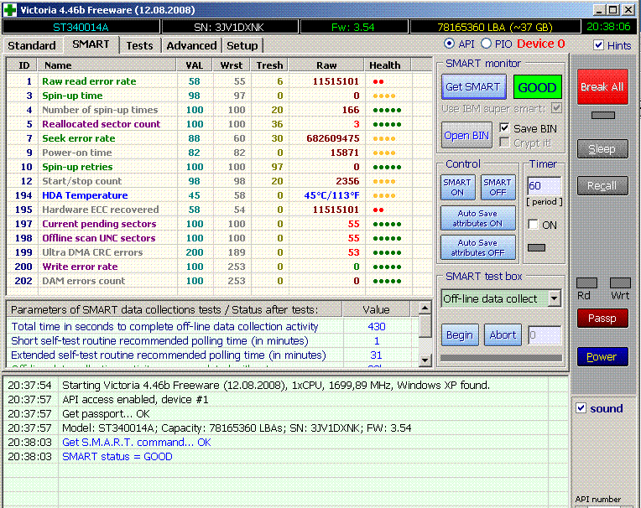Uncheck the Save BIN checkbox
The image size is (641, 508).
(504, 128)
